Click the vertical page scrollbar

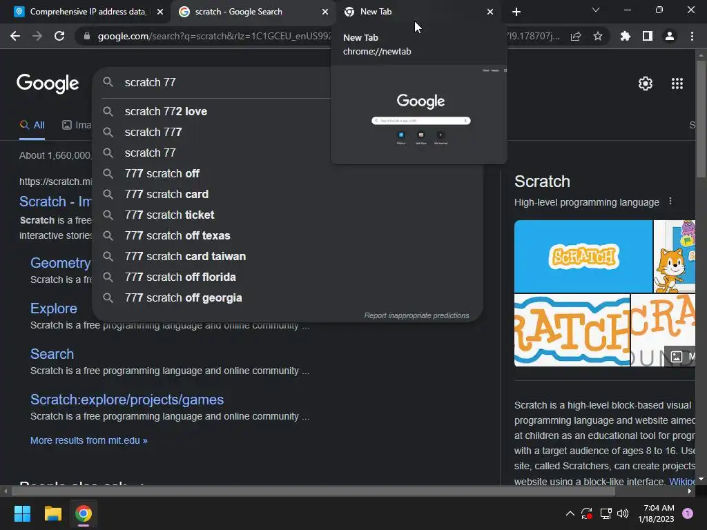[701, 119]
